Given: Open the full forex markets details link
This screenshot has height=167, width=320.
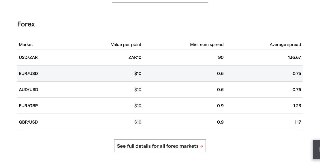Looking at the screenshot, I should pyautogui.click(x=160, y=146).
